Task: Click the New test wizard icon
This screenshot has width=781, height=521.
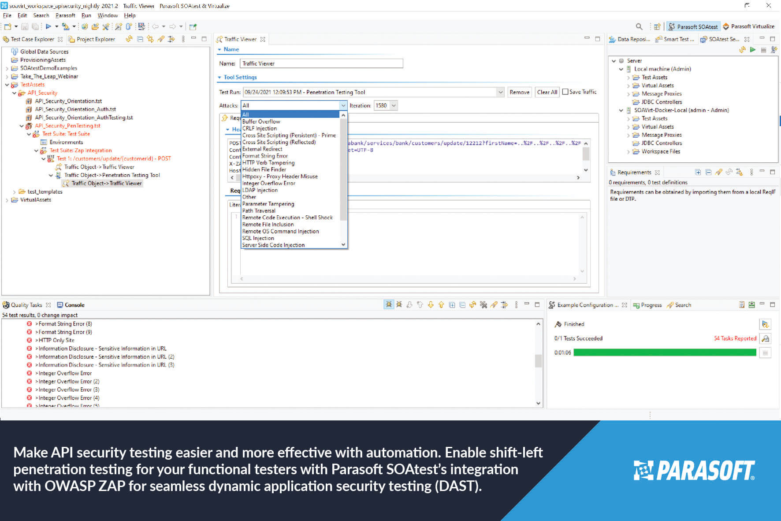Action: click(x=7, y=26)
